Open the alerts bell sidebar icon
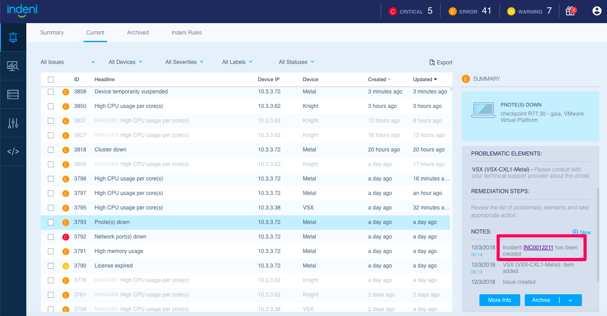607x316 pixels. [13, 37]
